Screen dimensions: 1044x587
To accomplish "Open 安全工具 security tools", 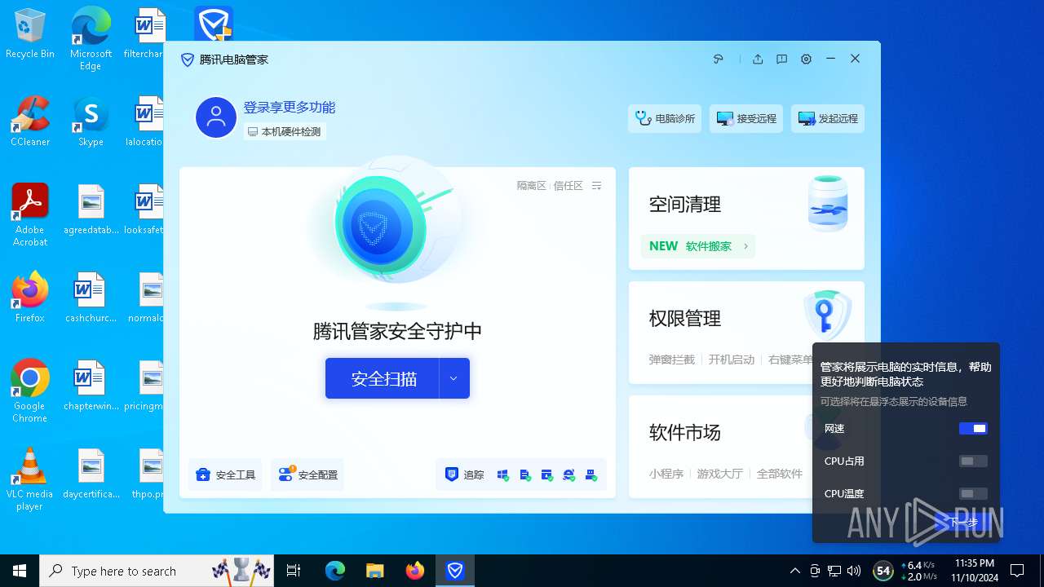I will pos(226,474).
